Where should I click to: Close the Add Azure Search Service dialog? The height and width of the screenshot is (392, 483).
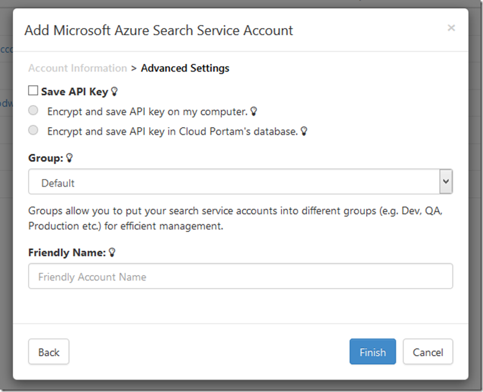tap(451, 28)
